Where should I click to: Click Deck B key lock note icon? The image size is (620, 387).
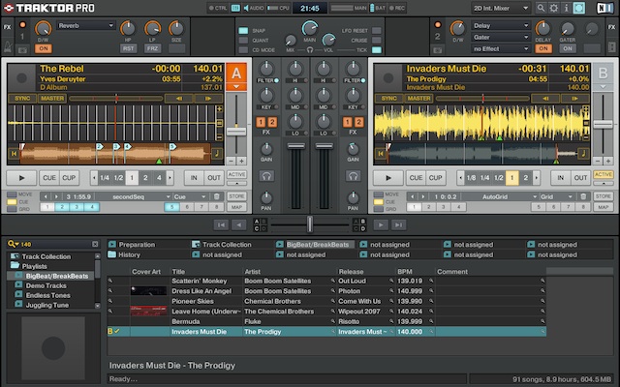[583, 153]
